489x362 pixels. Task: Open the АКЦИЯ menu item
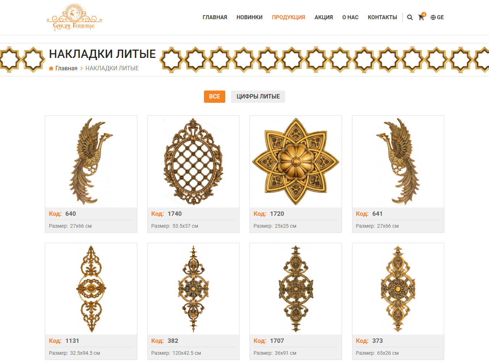323,17
